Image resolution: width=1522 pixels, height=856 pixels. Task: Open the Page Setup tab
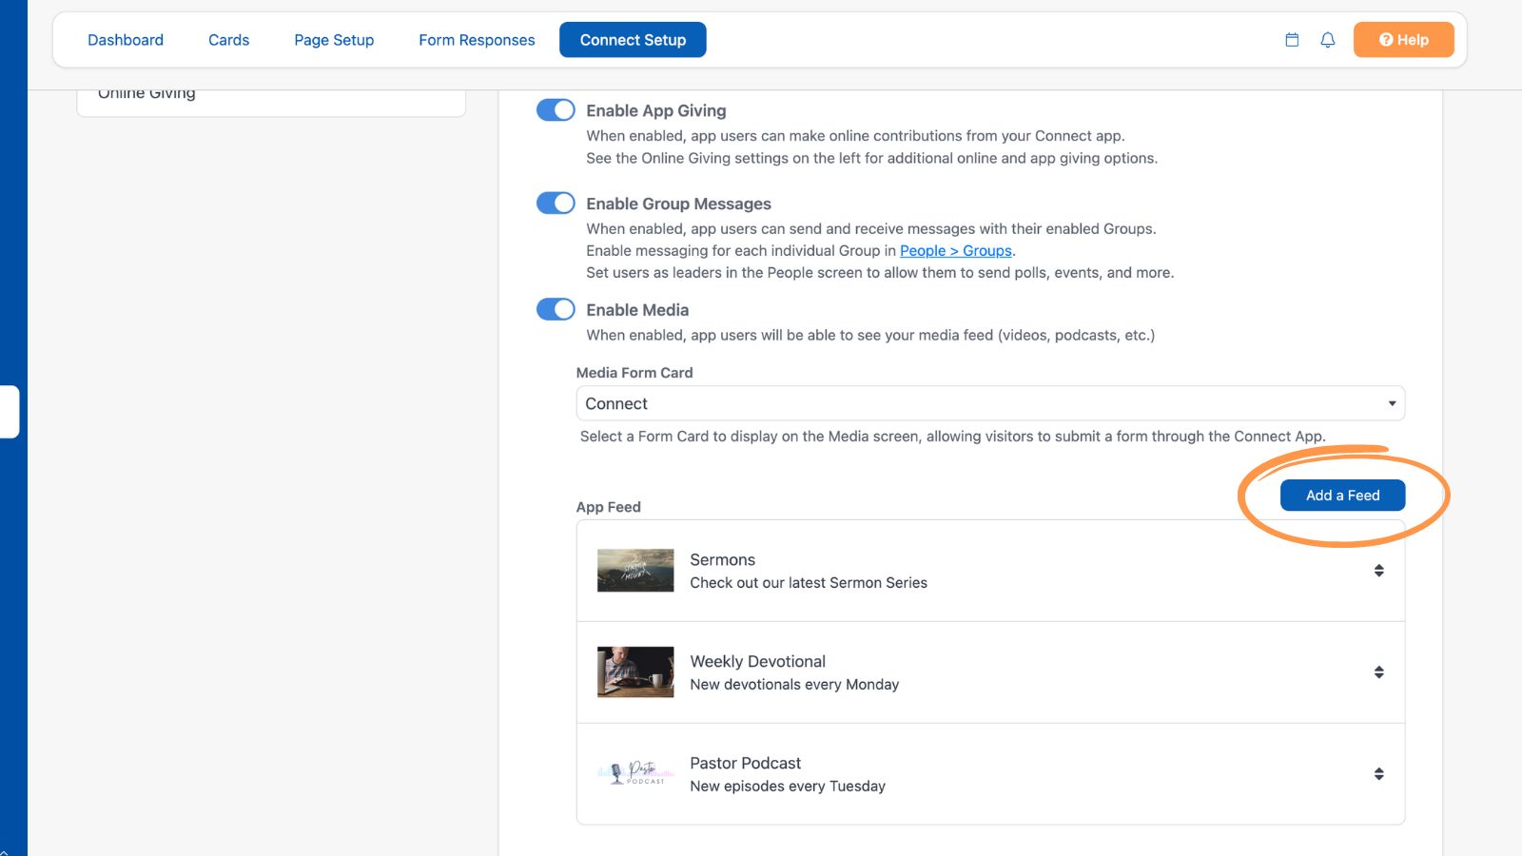[334, 40]
